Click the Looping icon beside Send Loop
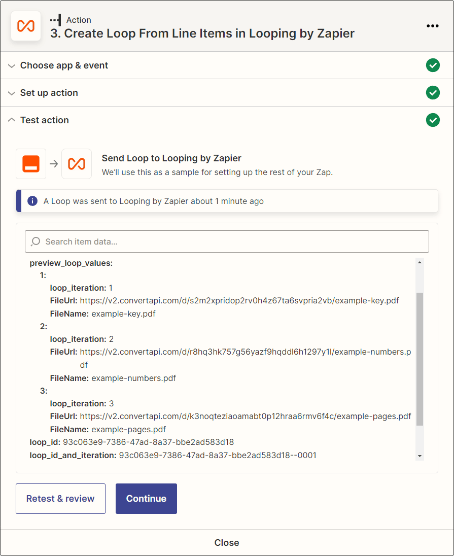Image resolution: width=454 pixels, height=556 pixels. click(77, 164)
